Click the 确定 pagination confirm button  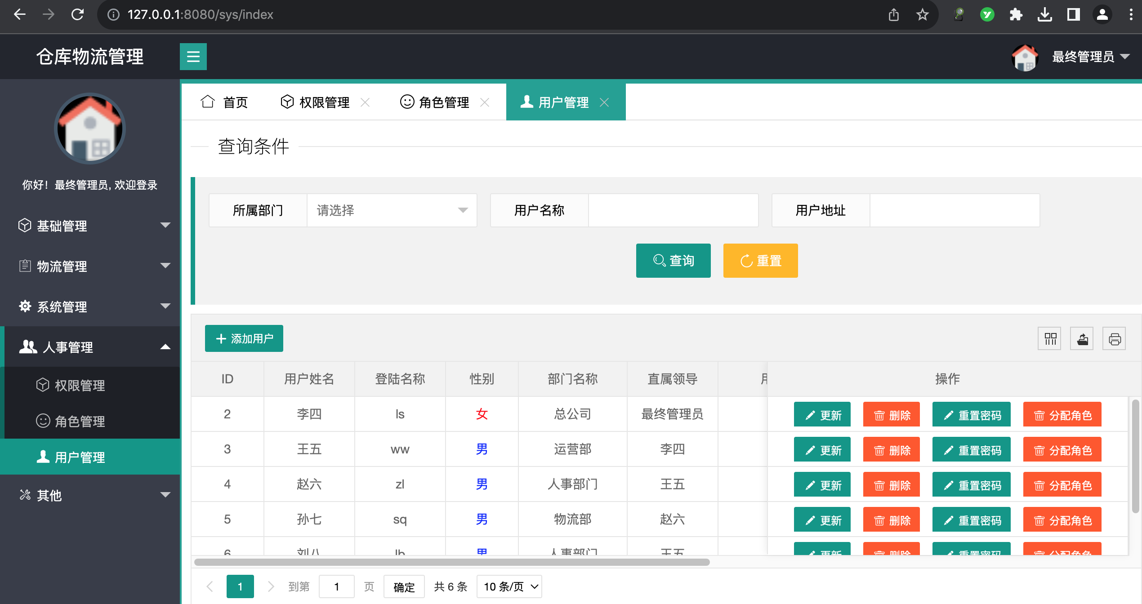[x=404, y=586]
